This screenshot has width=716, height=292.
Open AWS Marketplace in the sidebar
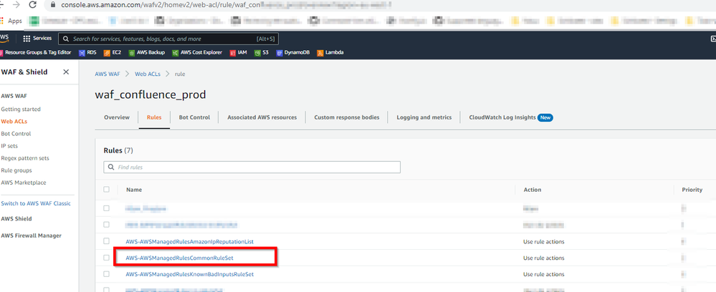23,182
